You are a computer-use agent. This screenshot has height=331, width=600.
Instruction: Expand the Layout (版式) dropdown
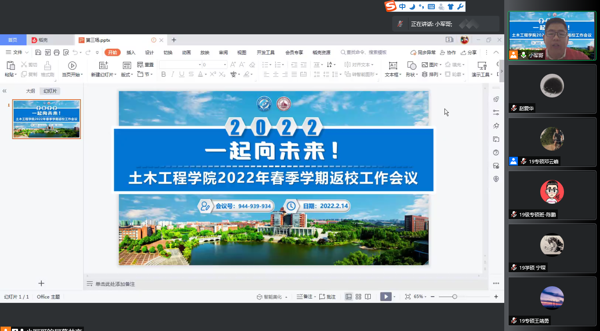(x=127, y=75)
